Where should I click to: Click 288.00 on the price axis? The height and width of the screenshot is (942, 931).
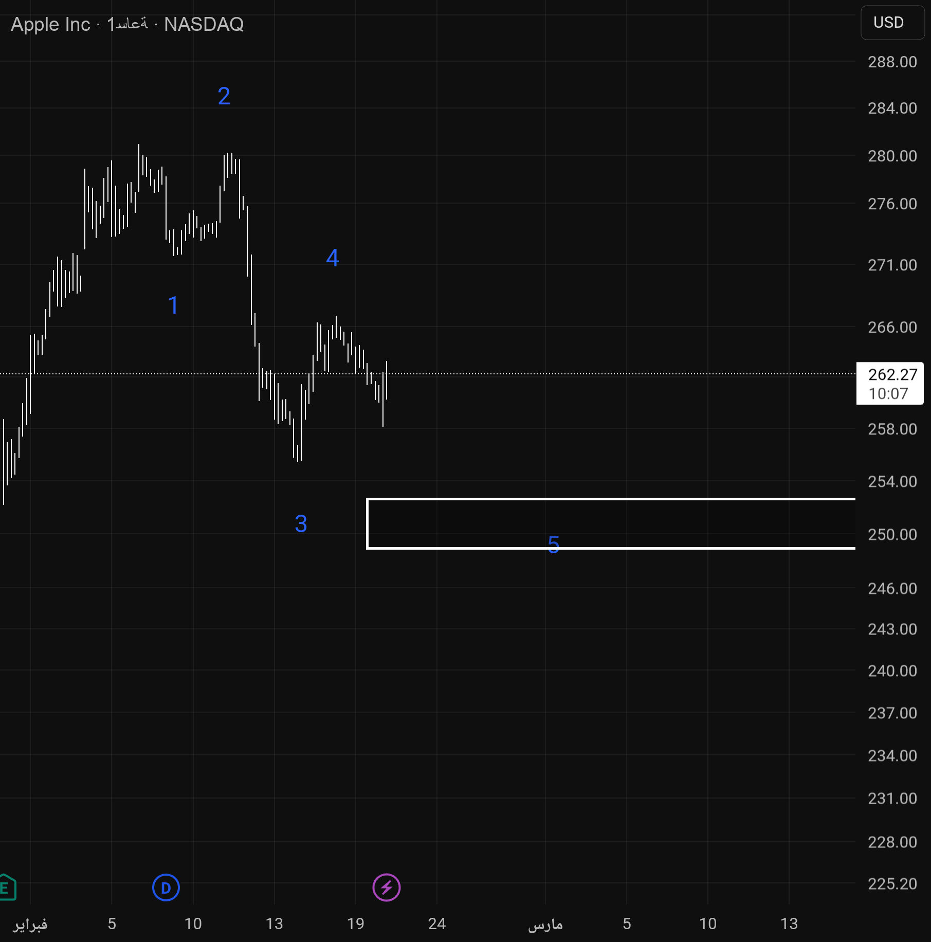click(x=892, y=62)
